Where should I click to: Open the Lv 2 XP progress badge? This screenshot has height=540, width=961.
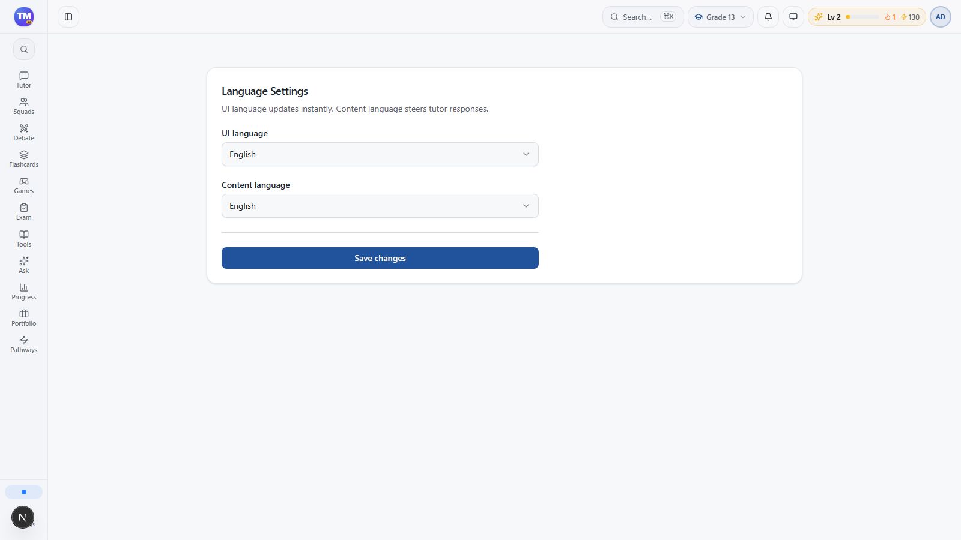tap(867, 17)
